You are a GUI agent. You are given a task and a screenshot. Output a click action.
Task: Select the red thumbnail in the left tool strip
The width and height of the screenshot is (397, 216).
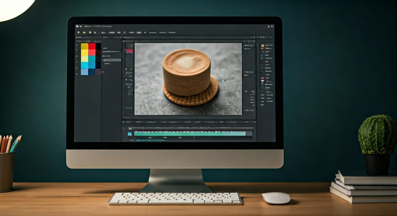[130, 51]
